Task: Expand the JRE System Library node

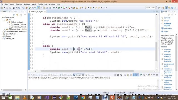Action: tap(4, 29)
